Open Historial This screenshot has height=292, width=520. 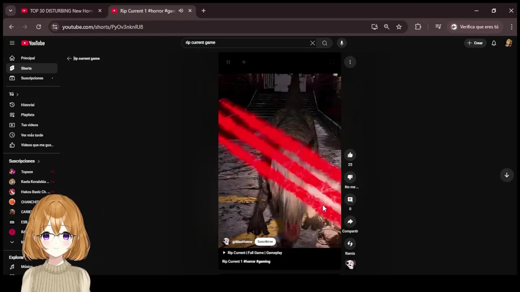click(x=32, y=105)
